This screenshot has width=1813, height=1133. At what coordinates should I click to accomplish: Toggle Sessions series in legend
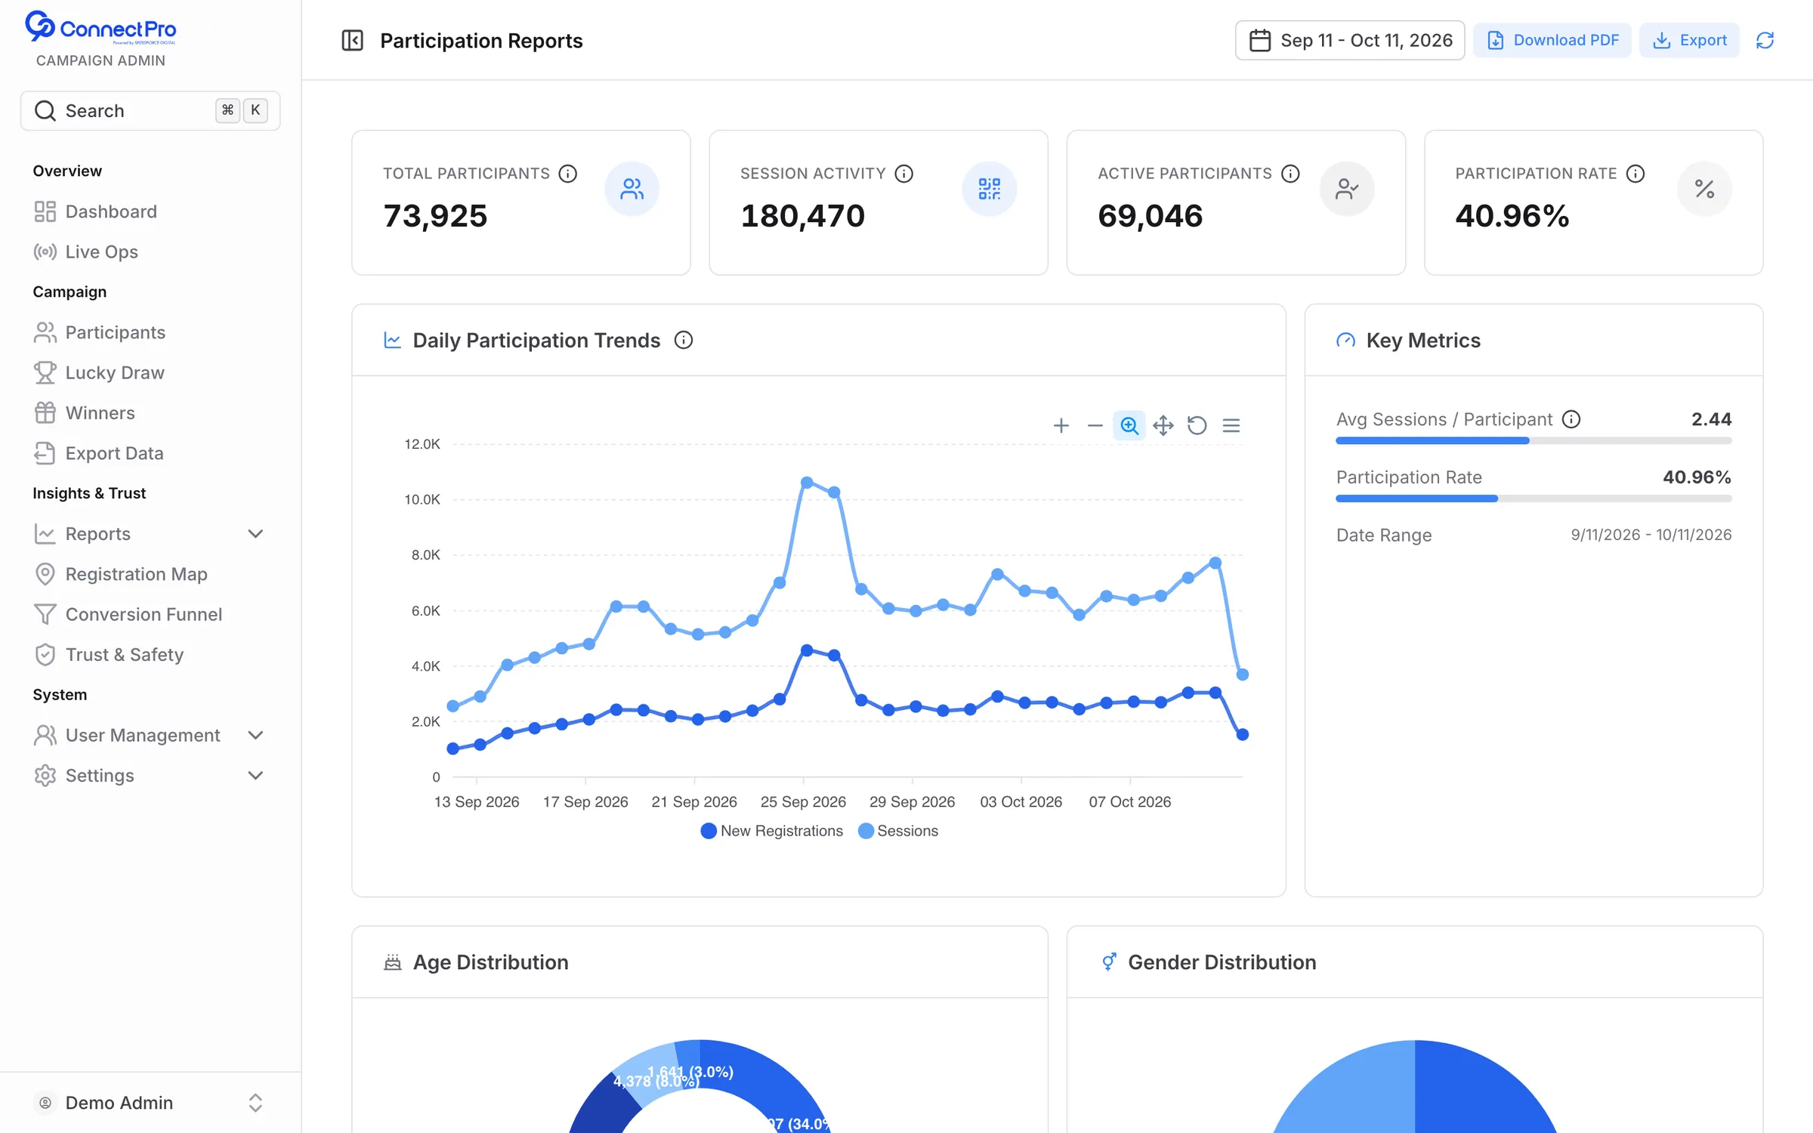coord(898,831)
